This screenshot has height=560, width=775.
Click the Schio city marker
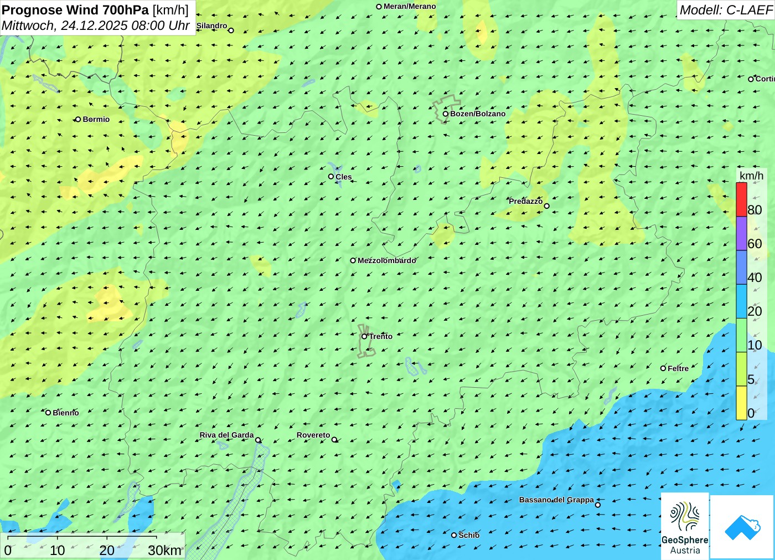pos(454,535)
